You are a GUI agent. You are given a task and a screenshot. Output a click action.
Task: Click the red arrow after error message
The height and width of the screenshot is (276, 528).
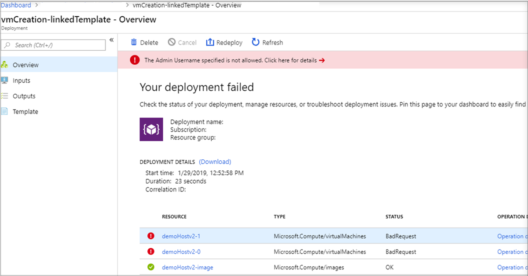click(x=322, y=60)
